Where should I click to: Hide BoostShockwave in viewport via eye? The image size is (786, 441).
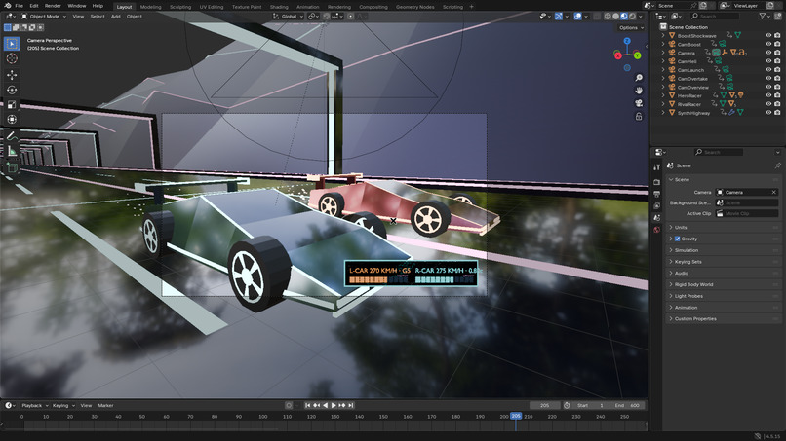768,36
